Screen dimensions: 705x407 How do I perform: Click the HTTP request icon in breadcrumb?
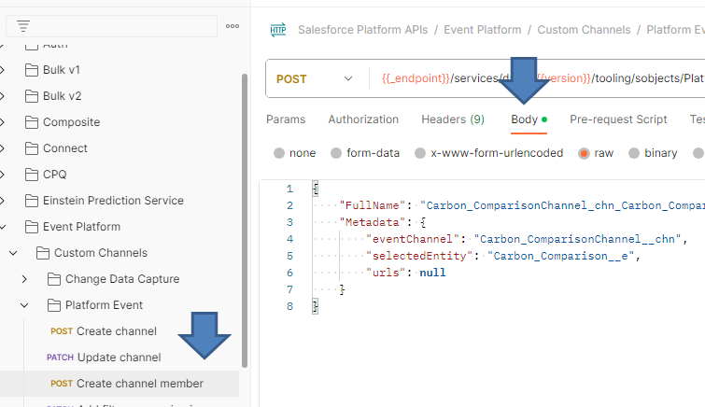278,30
